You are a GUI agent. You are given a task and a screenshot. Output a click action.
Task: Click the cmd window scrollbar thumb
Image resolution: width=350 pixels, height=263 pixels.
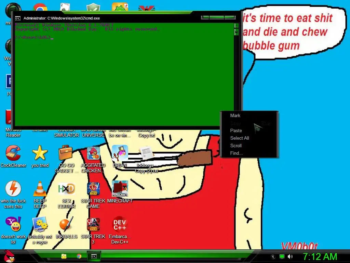coord(236,32)
